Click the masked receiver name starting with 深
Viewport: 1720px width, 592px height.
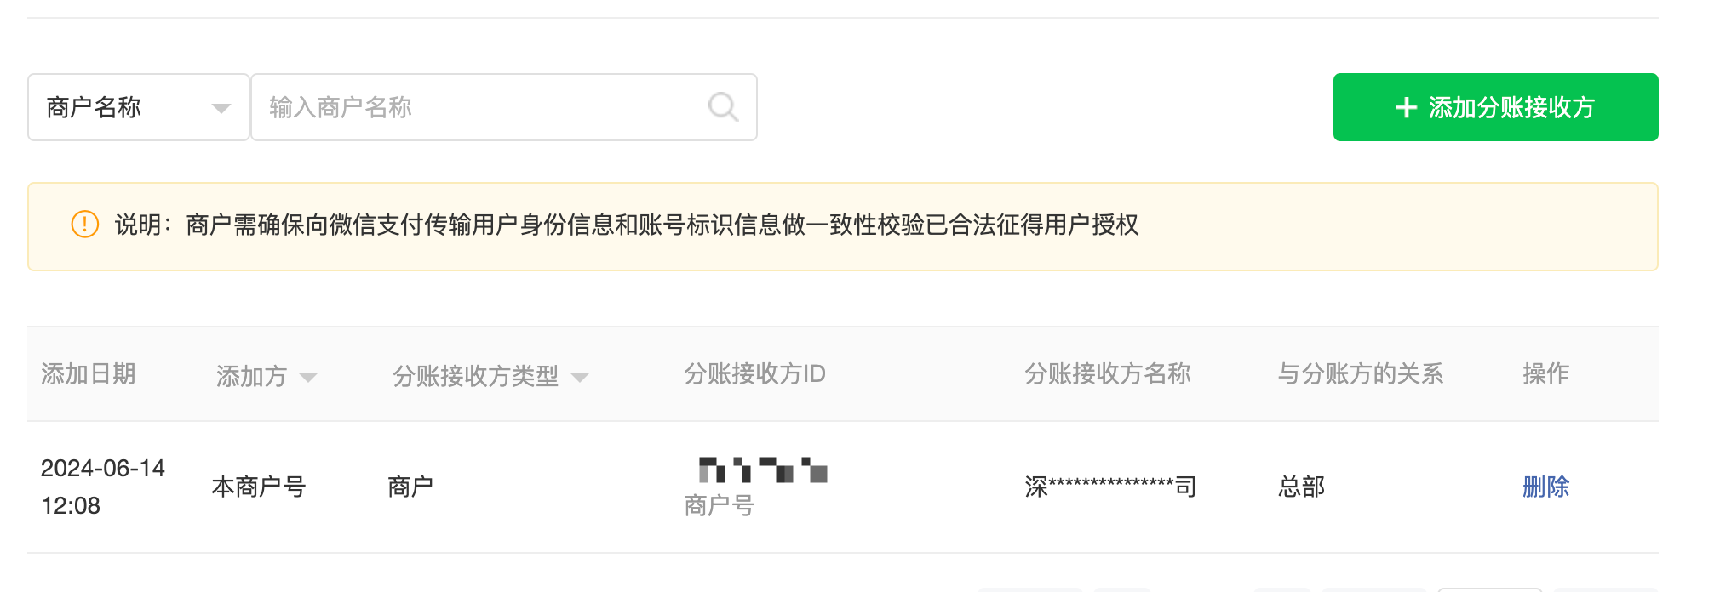[x=1110, y=487]
